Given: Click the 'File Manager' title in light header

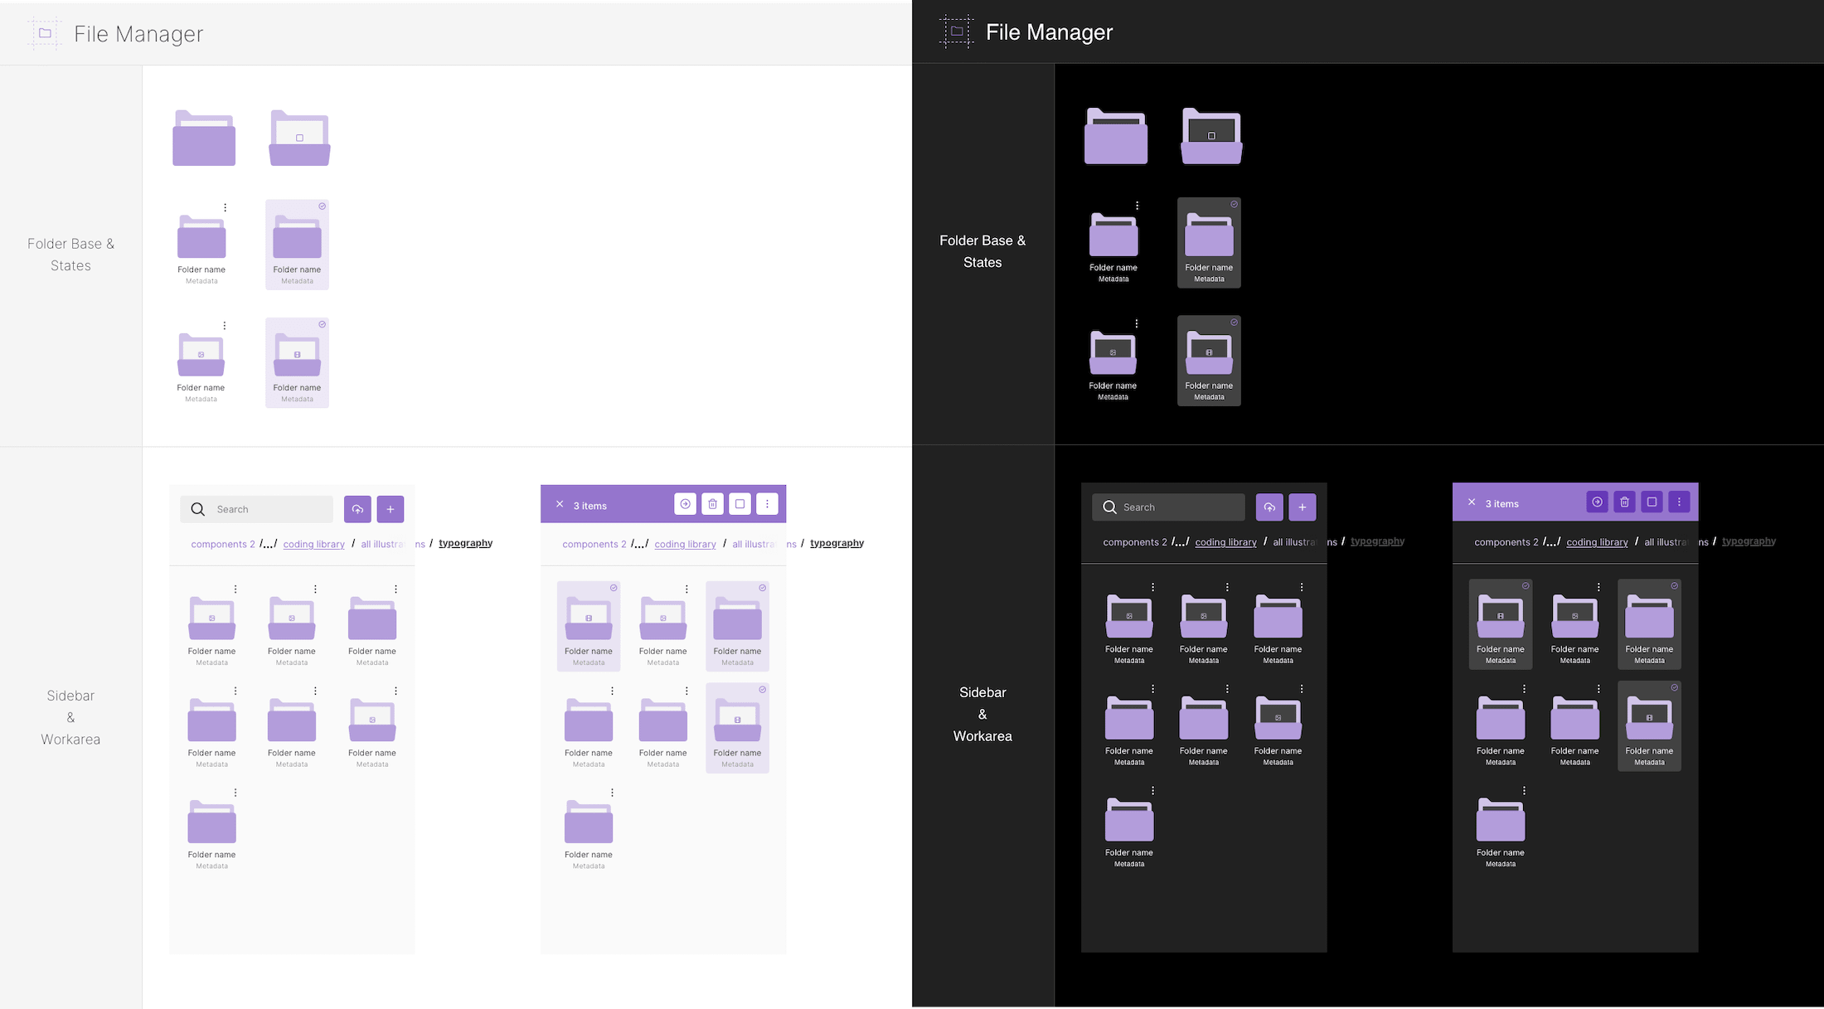Looking at the screenshot, I should point(138,34).
